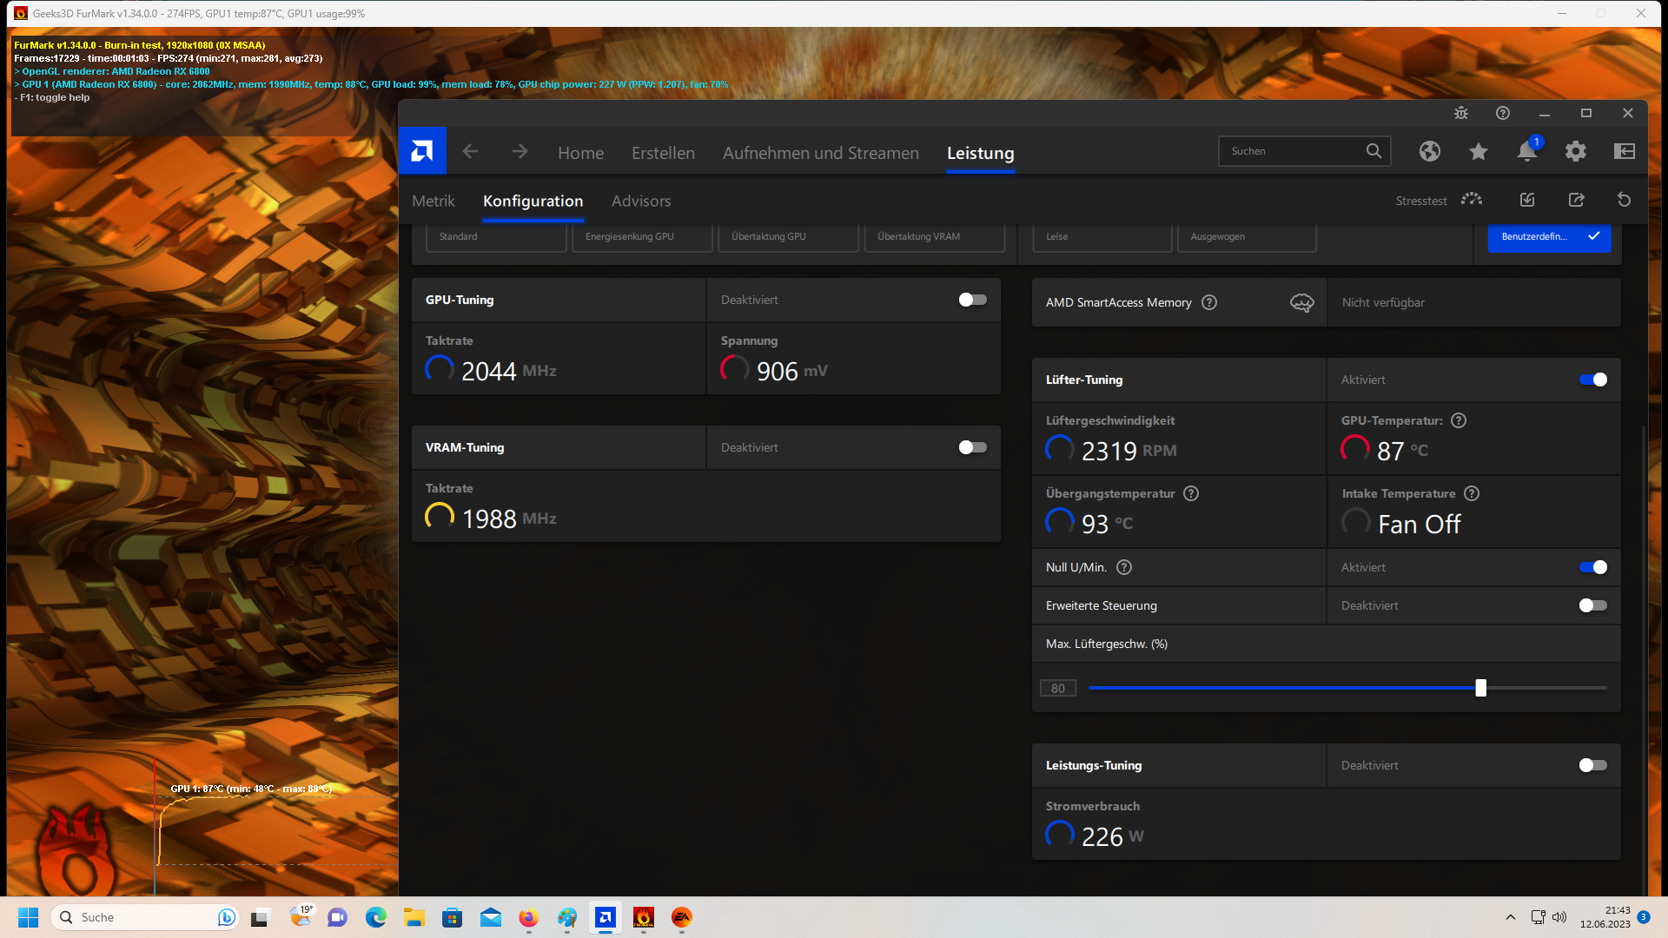Click the reset tuning arrow icon

(1624, 200)
